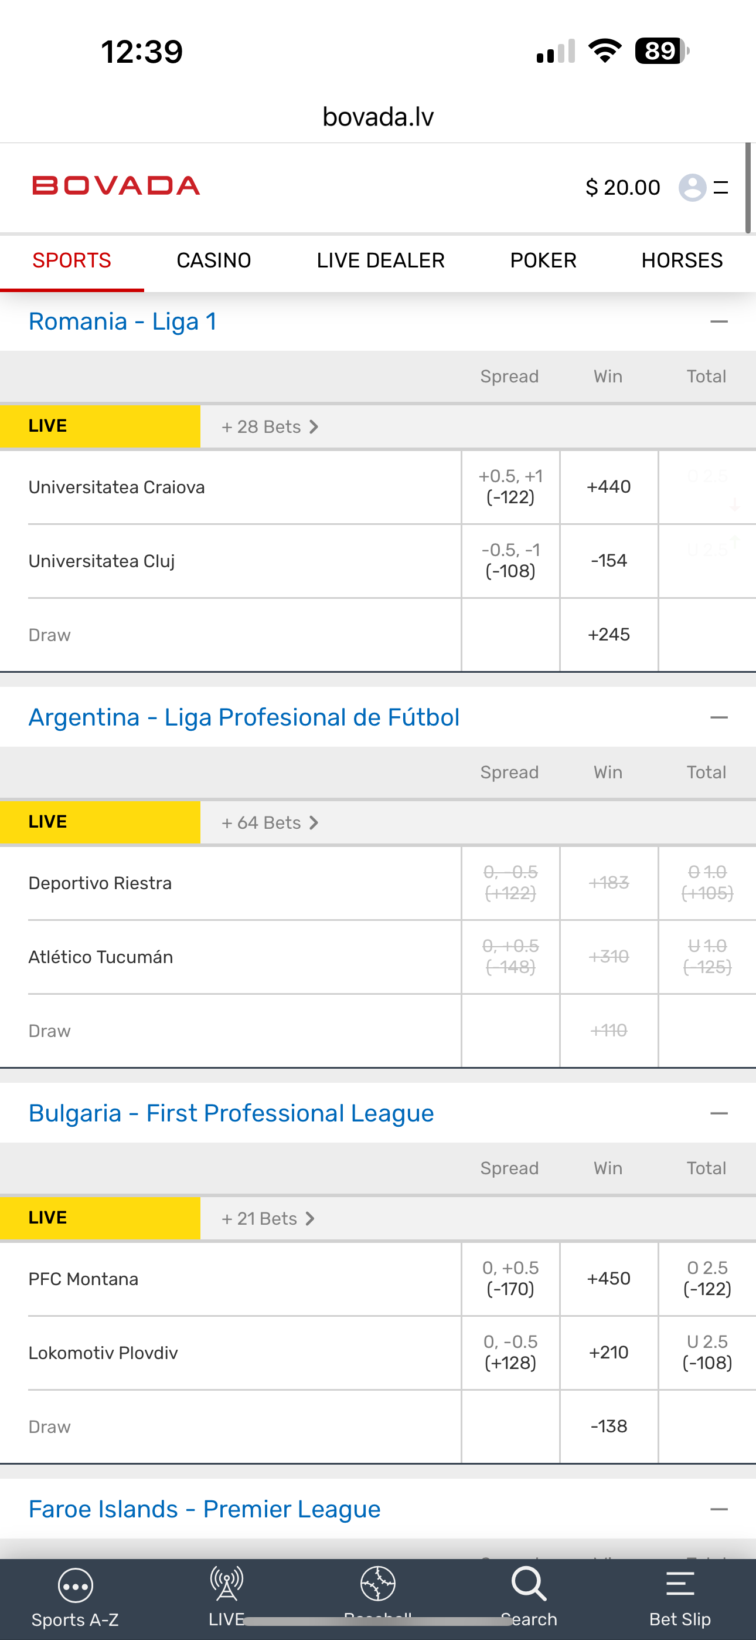The height and width of the screenshot is (1640, 756).
Task: Select Over 2.5 (-122) total for Montana
Action: tap(707, 1279)
